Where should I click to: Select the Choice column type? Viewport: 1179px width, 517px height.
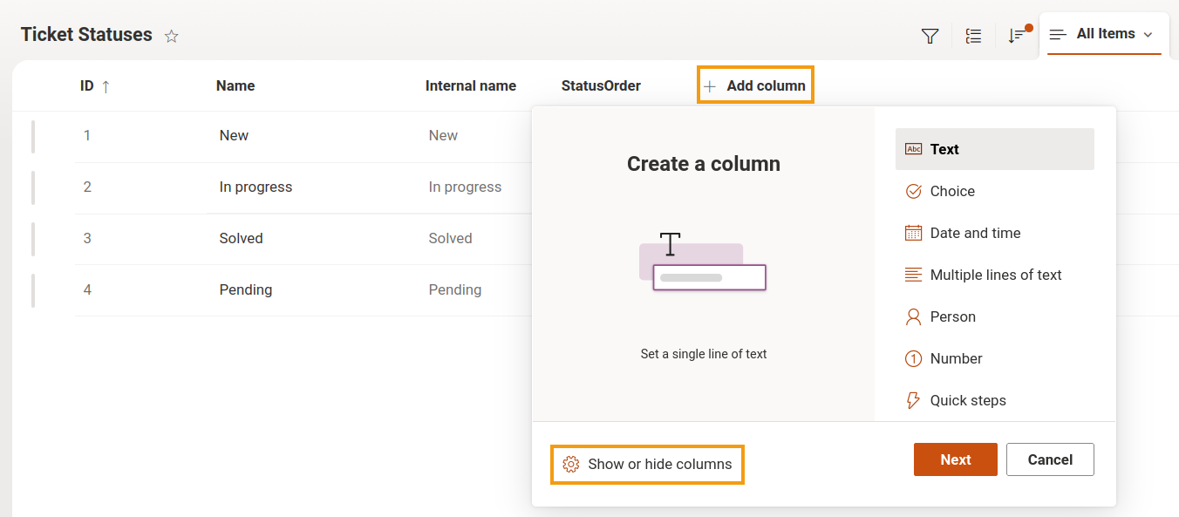995,191
